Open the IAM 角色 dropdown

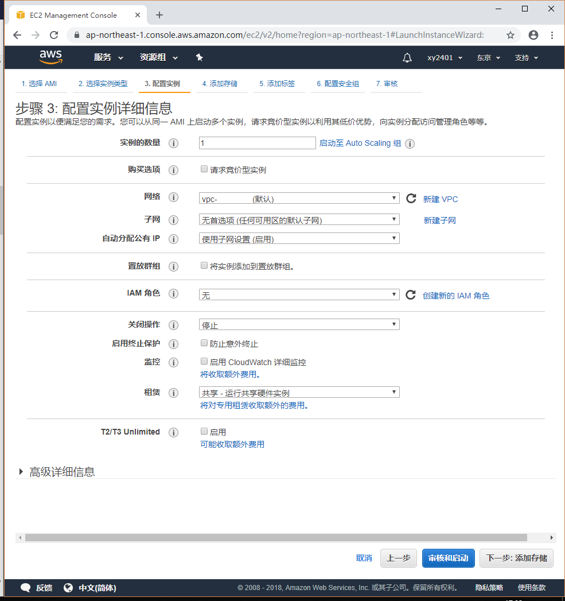299,294
